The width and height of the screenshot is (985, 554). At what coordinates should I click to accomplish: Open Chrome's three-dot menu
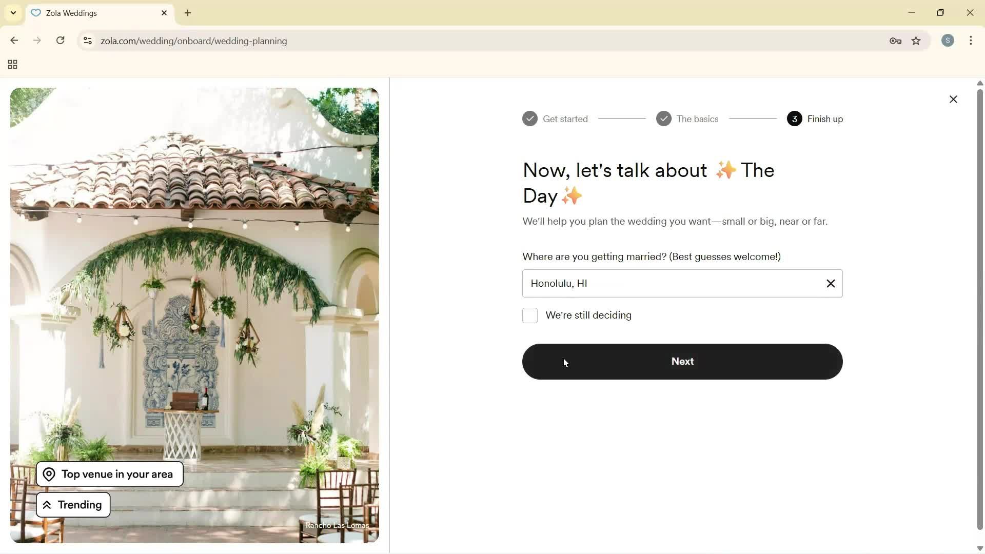[x=971, y=41]
